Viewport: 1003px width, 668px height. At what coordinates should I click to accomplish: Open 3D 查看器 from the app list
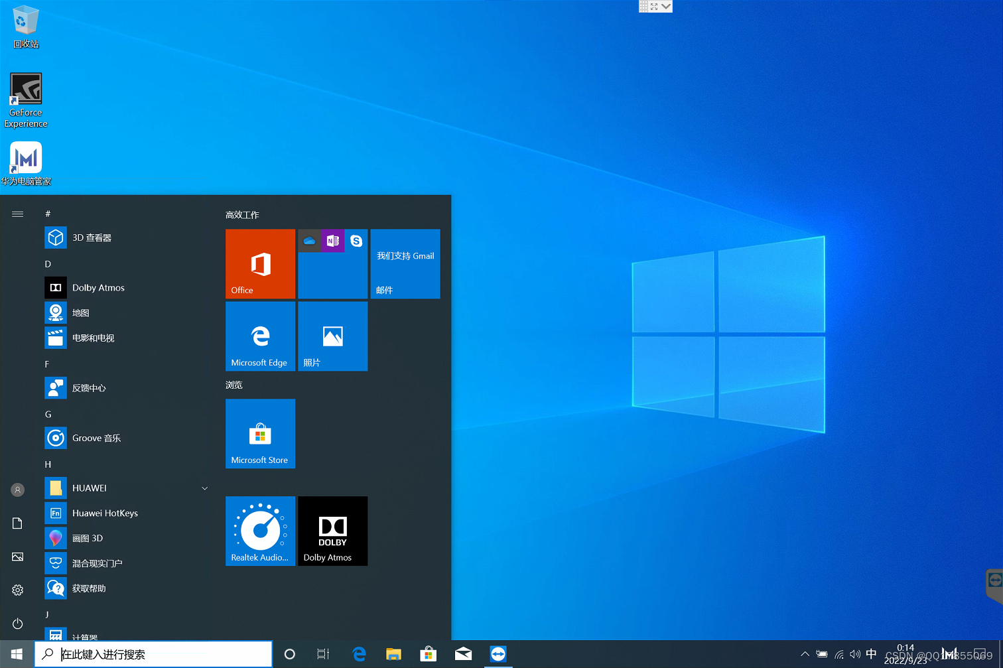coord(126,237)
